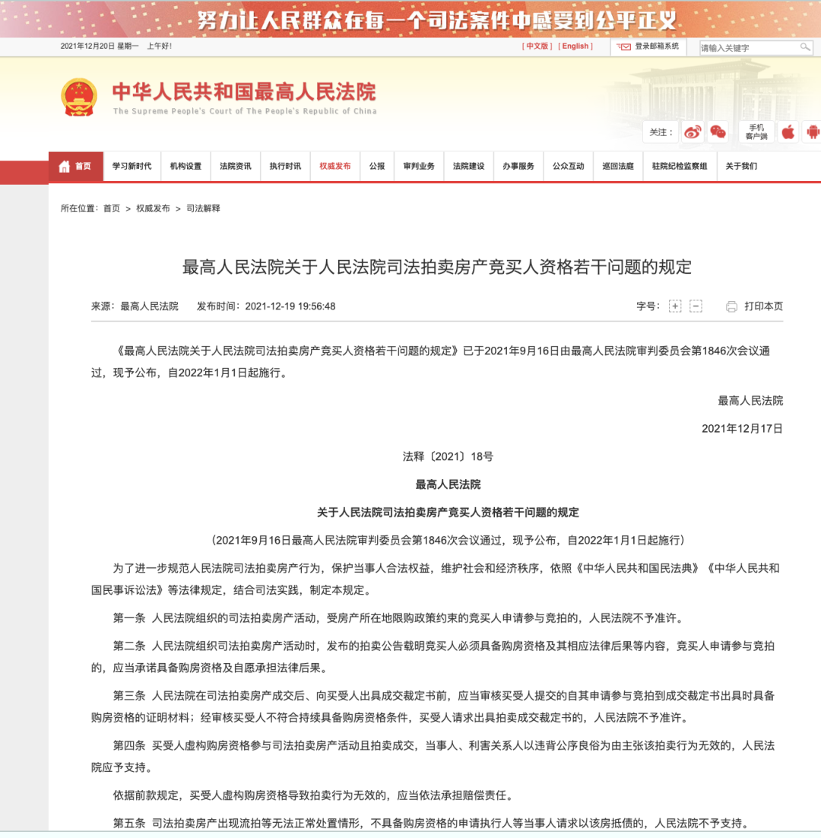Open the 关于我们 menu
The image size is (821, 838).
741,167
